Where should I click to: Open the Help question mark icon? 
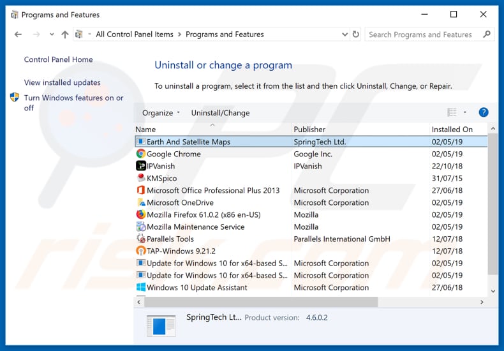tap(484, 112)
